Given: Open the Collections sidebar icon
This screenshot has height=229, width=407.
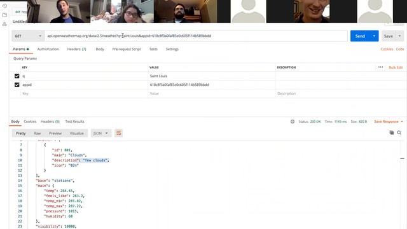Looking at the screenshot, I should [x=4, y=15].
